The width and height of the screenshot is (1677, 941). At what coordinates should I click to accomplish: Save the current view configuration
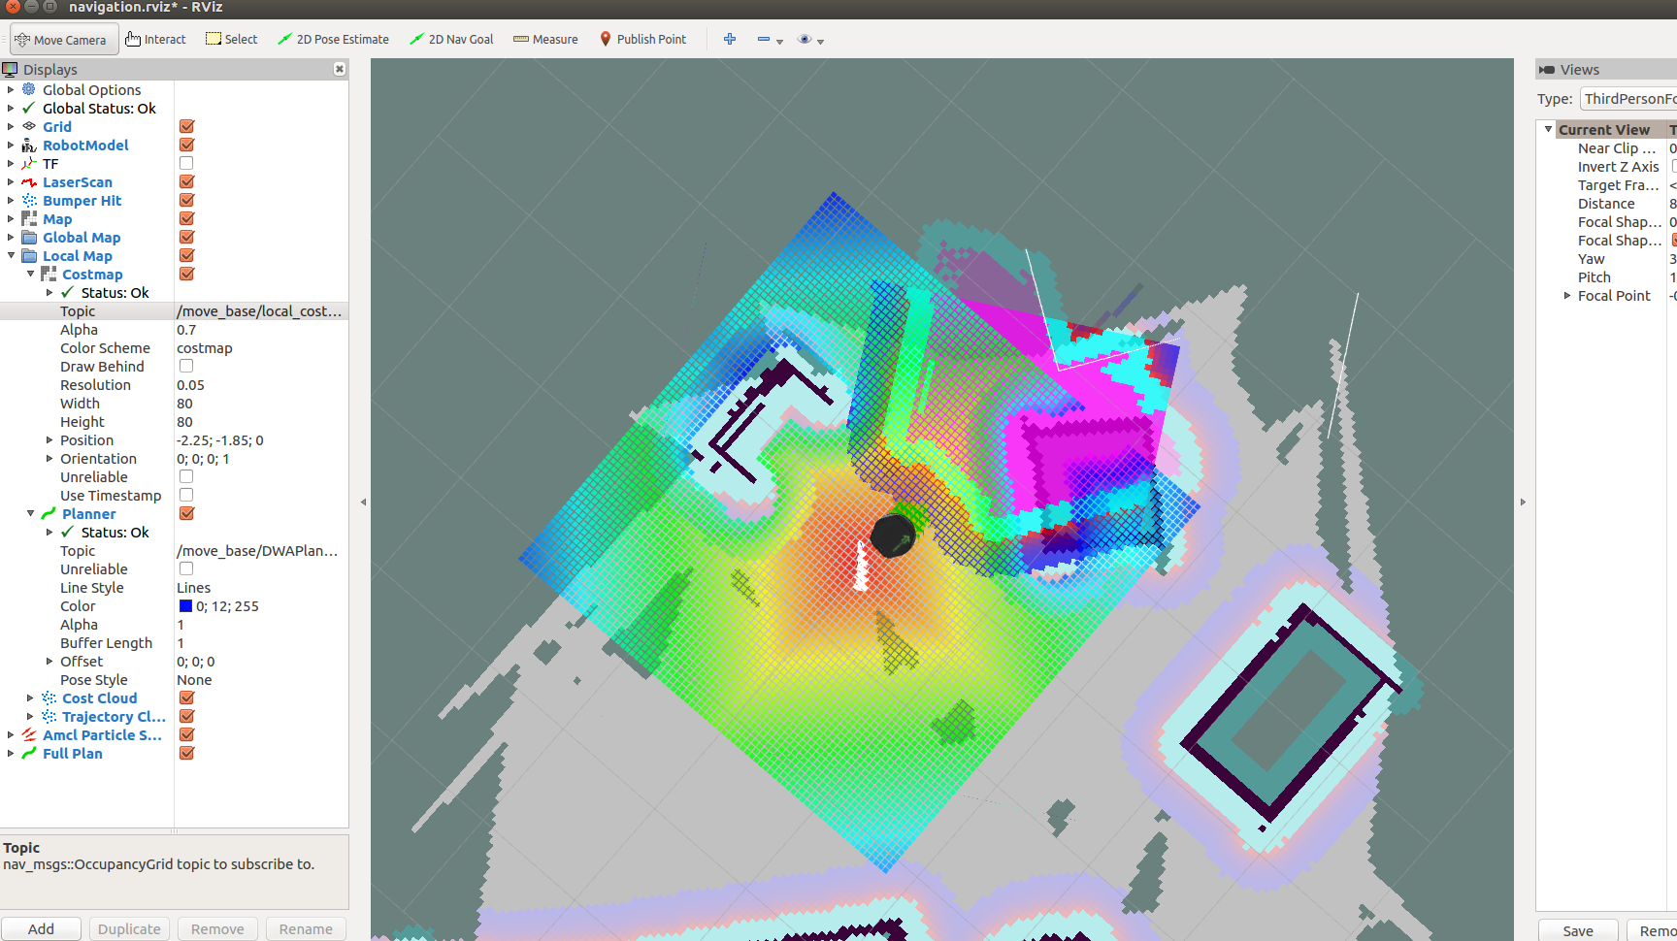tap(1578, 929)
